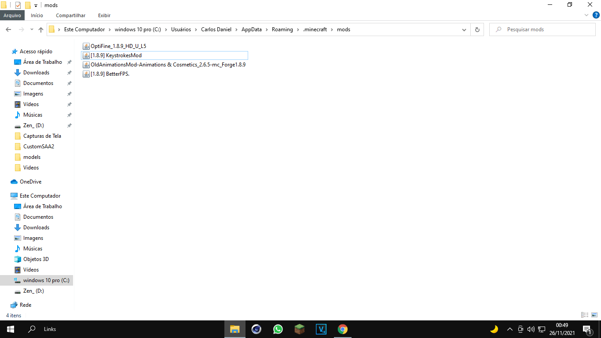Click the volume speaker tray icon
Image resolution: width=601 pixels, height=338 pixels.
point(531,329)
